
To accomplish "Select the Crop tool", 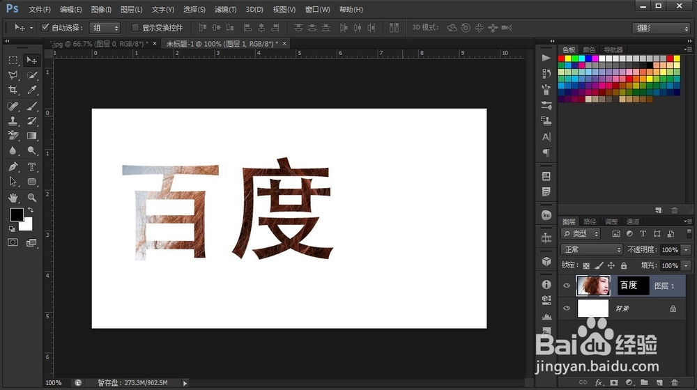I will (13, 90).
